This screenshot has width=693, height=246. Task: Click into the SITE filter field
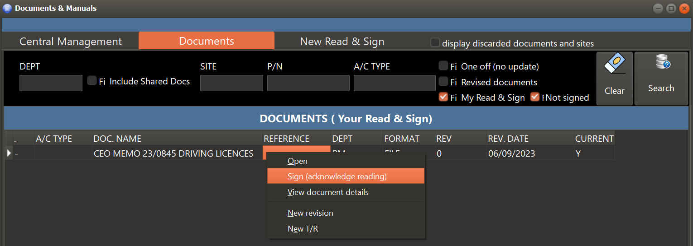pyautogui.click(x=231, y=83)
